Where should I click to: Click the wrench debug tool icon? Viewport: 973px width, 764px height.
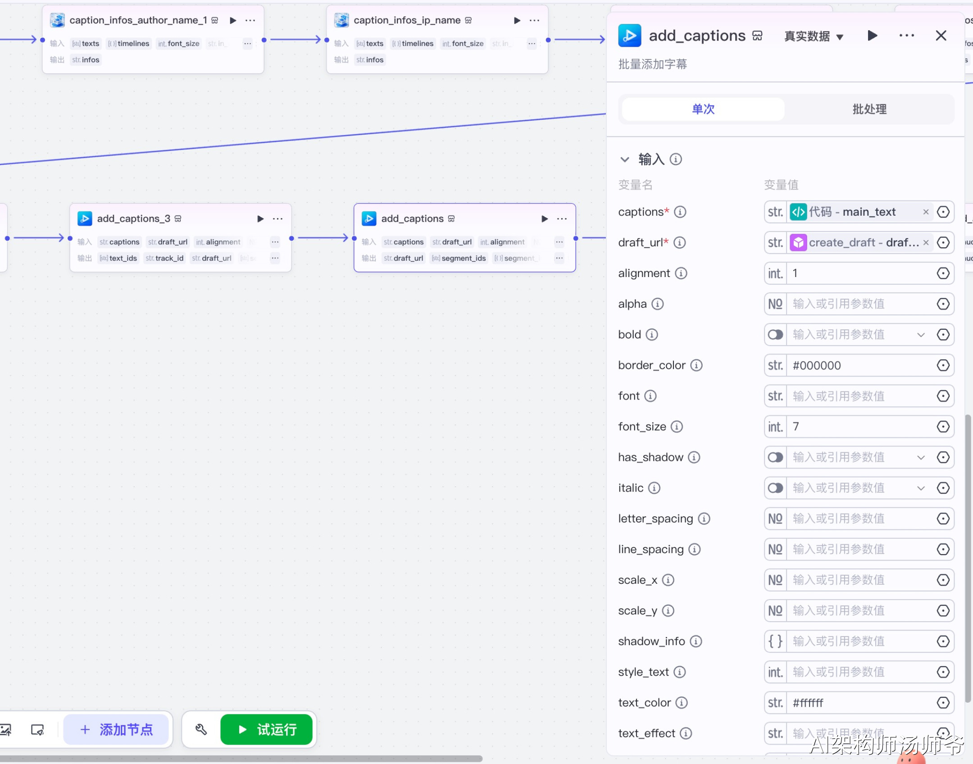201,729
